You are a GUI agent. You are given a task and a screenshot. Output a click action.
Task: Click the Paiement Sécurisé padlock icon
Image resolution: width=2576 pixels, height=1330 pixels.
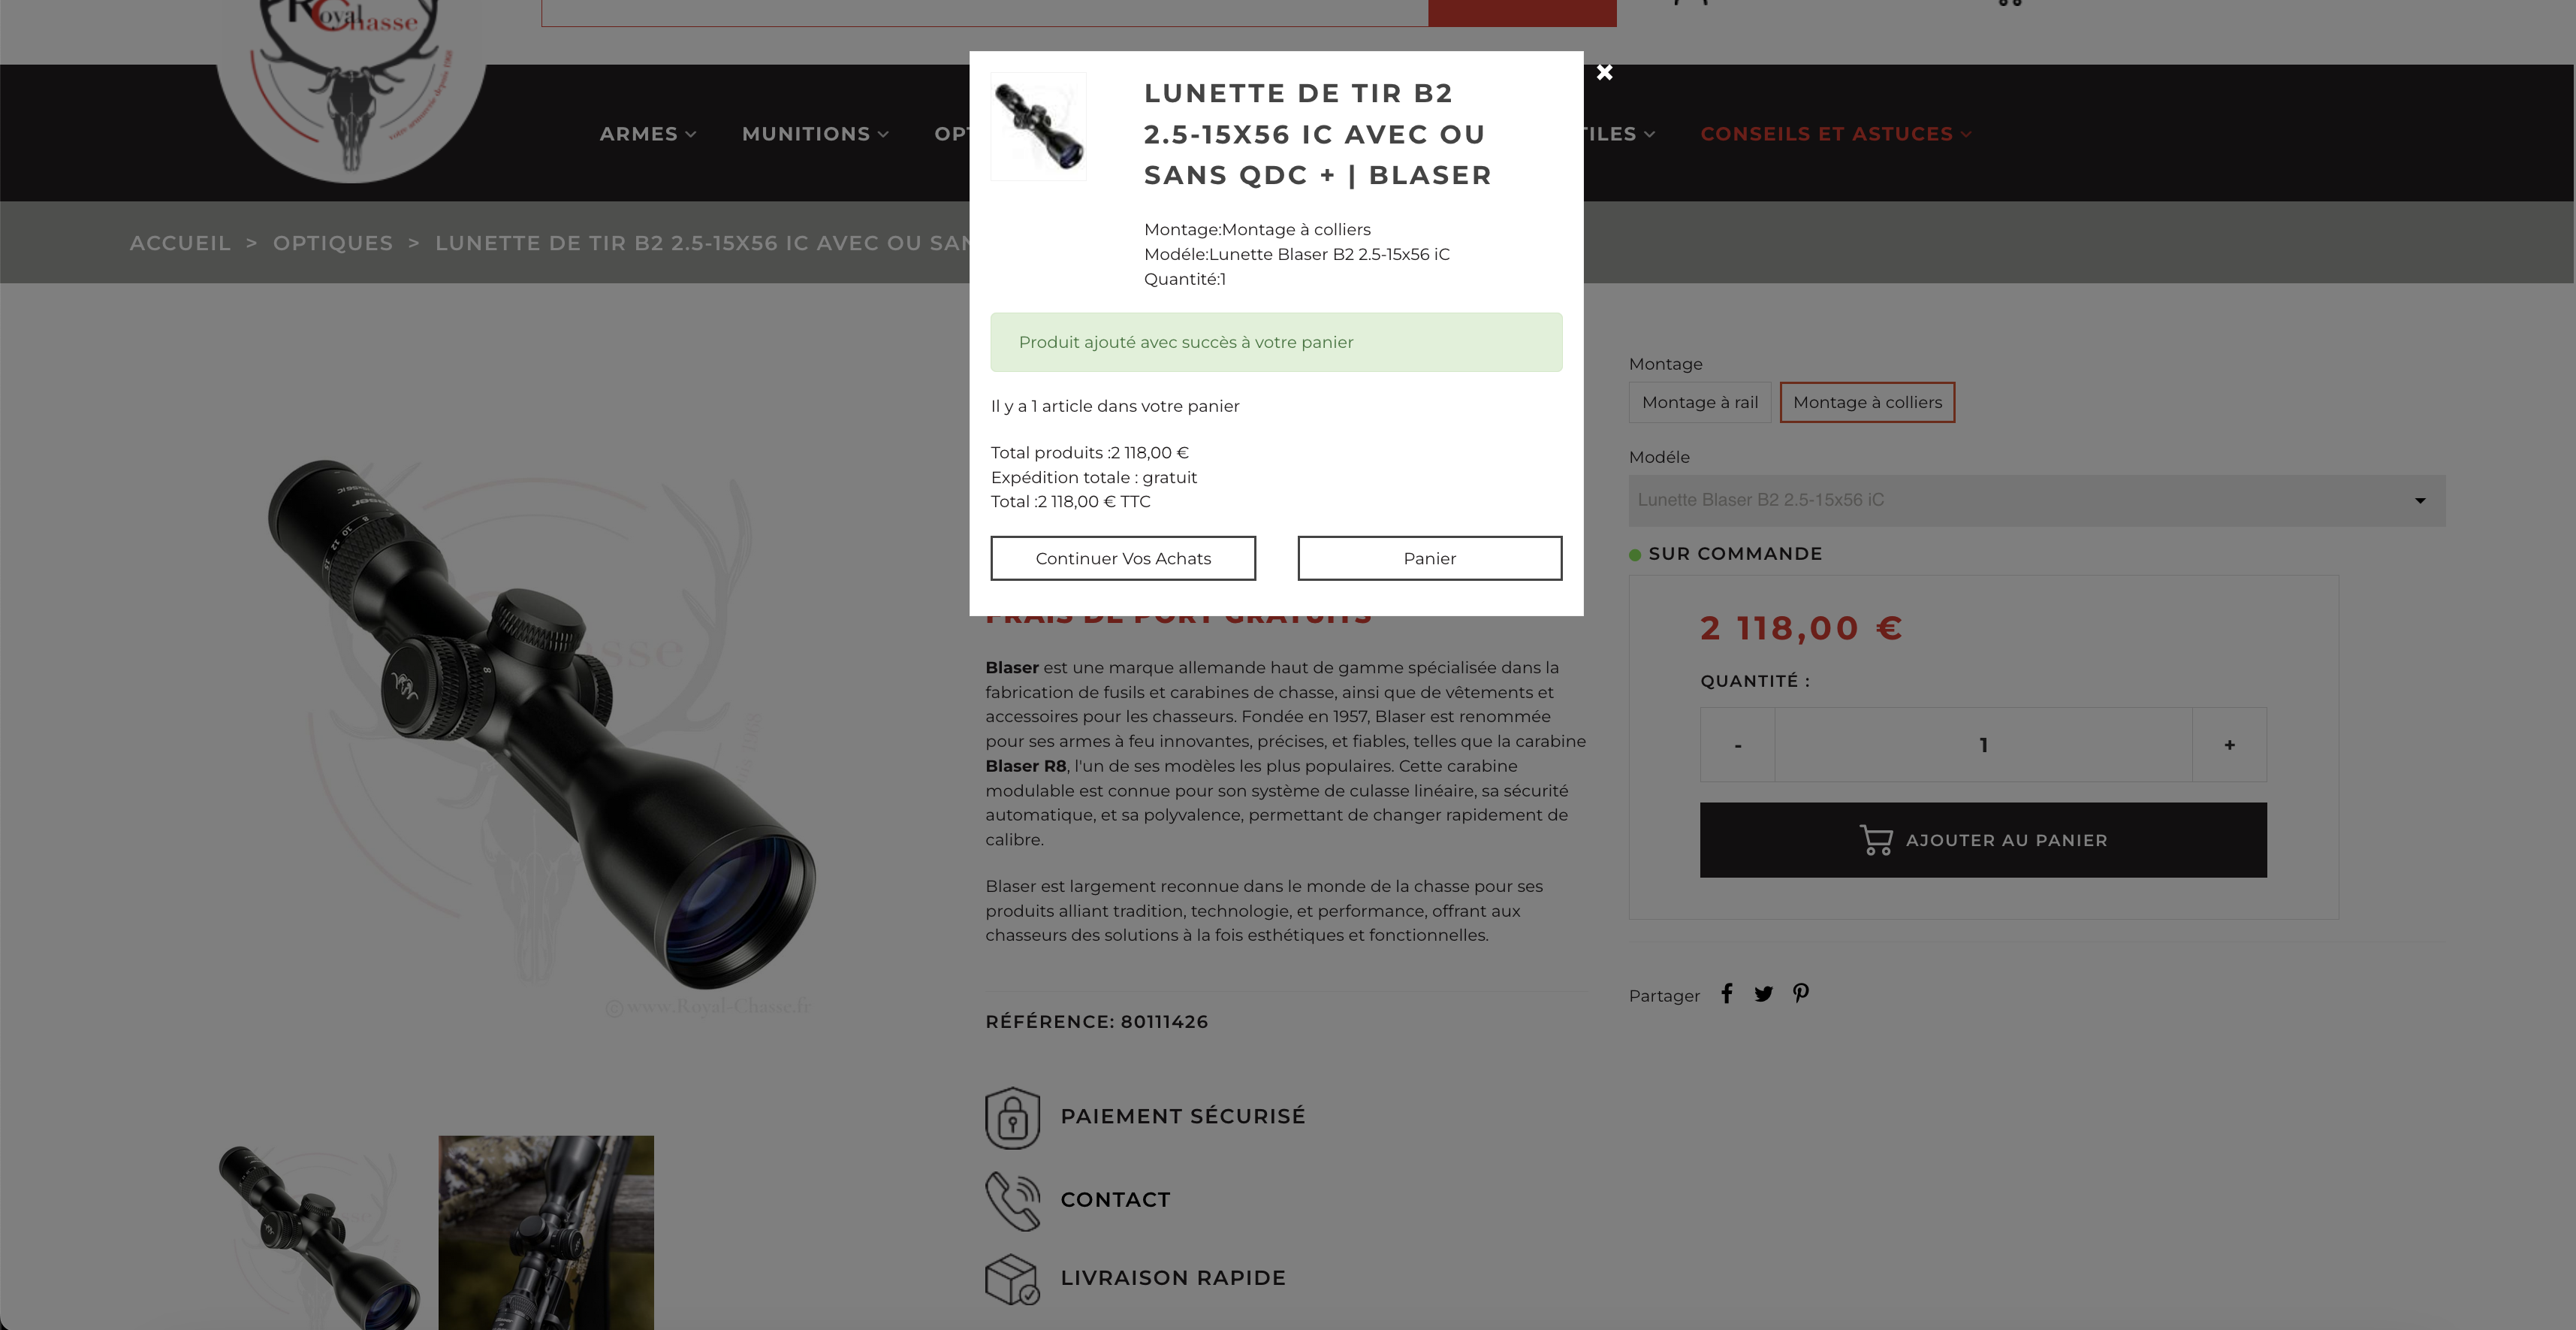1012,1117
